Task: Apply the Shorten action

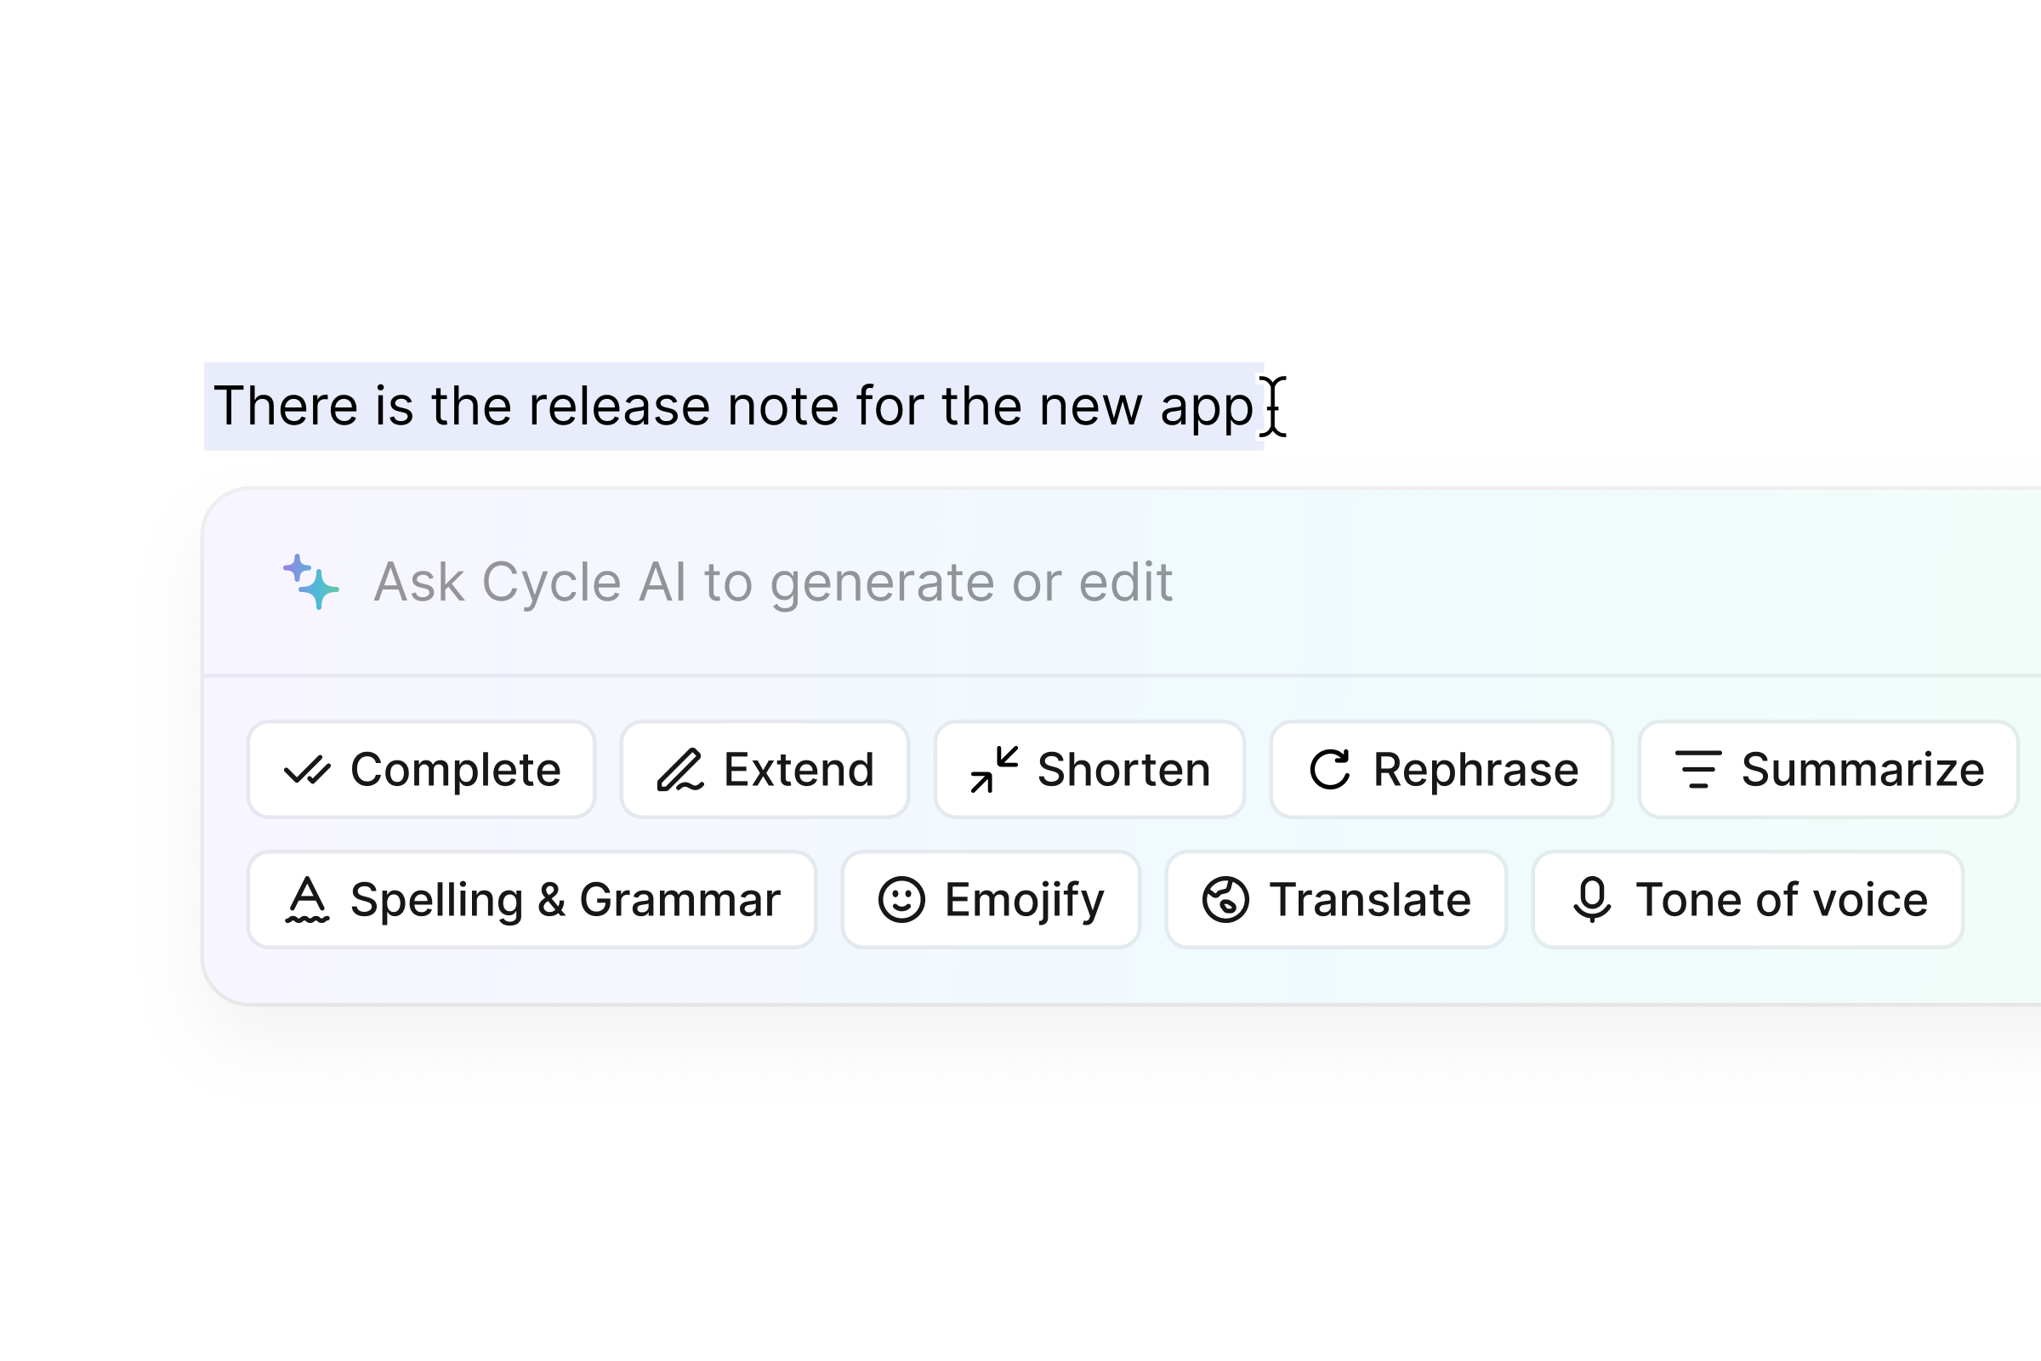Action: 1089,770
